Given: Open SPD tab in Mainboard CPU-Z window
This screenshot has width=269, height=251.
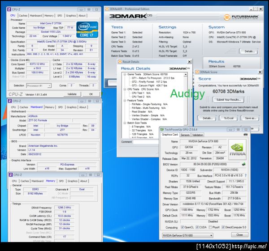Looking at the screenshot, I should (x=60, y=107).
